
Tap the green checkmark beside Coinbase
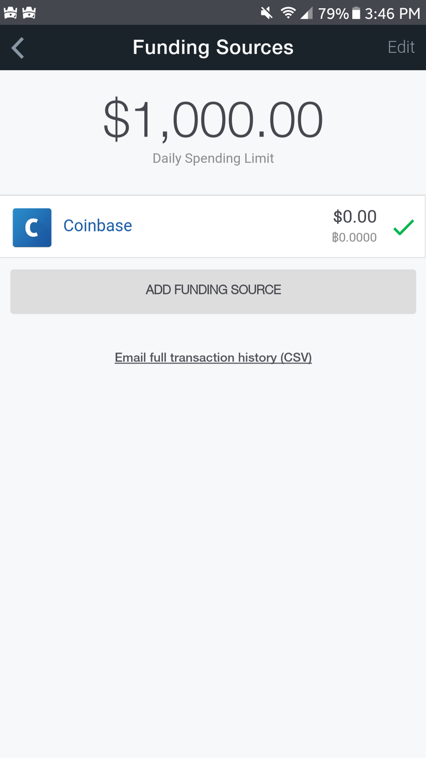point(403,227)
